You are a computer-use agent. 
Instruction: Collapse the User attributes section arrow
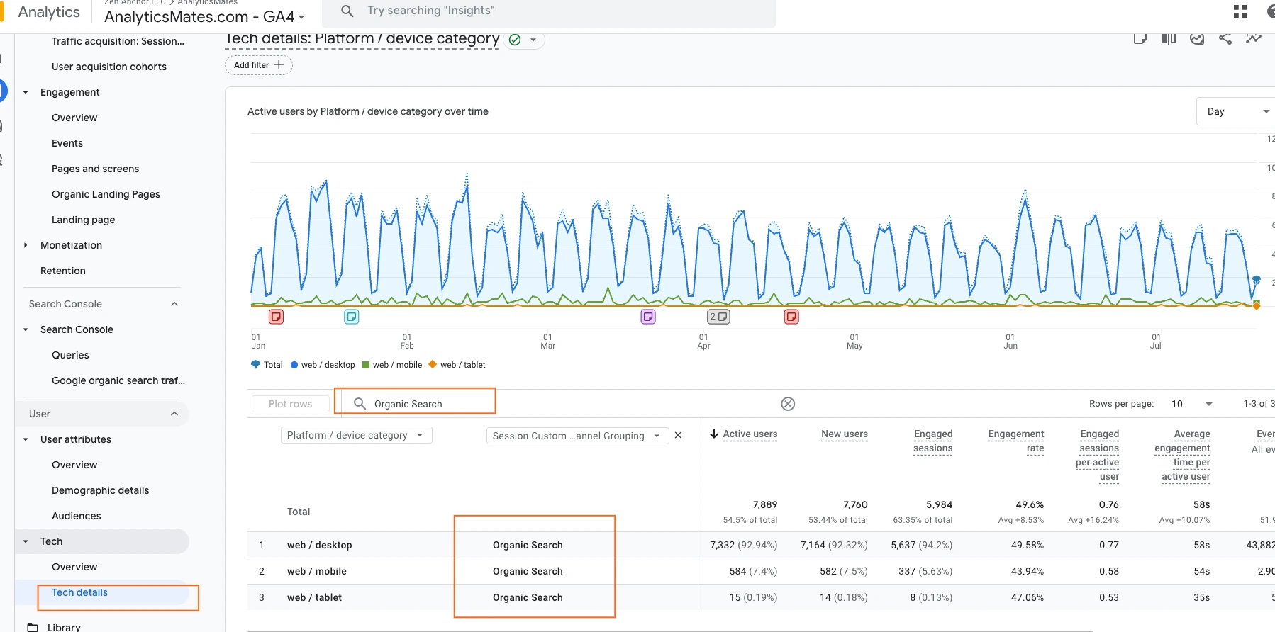coord(26,439)
